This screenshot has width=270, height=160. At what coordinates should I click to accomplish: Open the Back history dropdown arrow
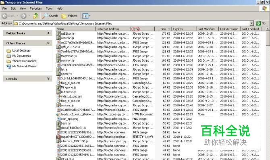tap(17, 16)
